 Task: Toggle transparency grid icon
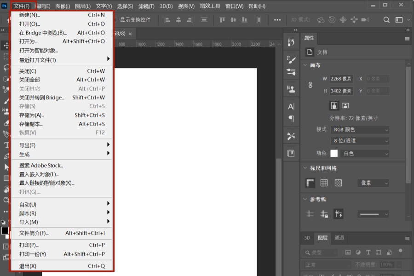[x=338, y=183]
